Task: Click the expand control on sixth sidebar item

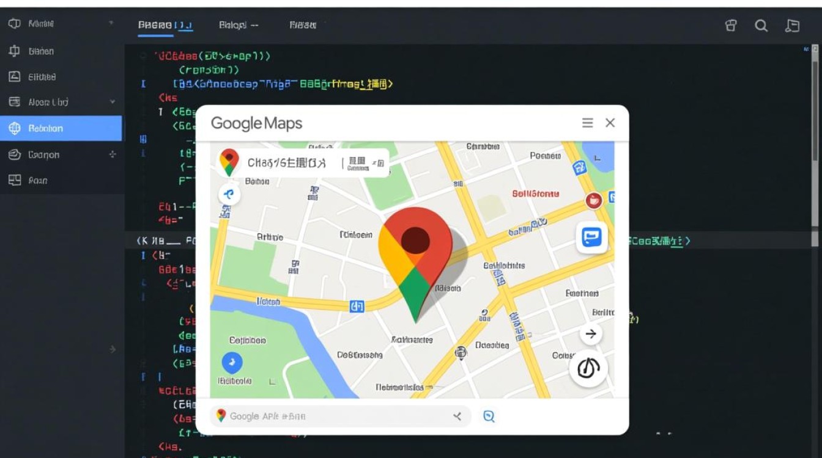Action: 112,154
